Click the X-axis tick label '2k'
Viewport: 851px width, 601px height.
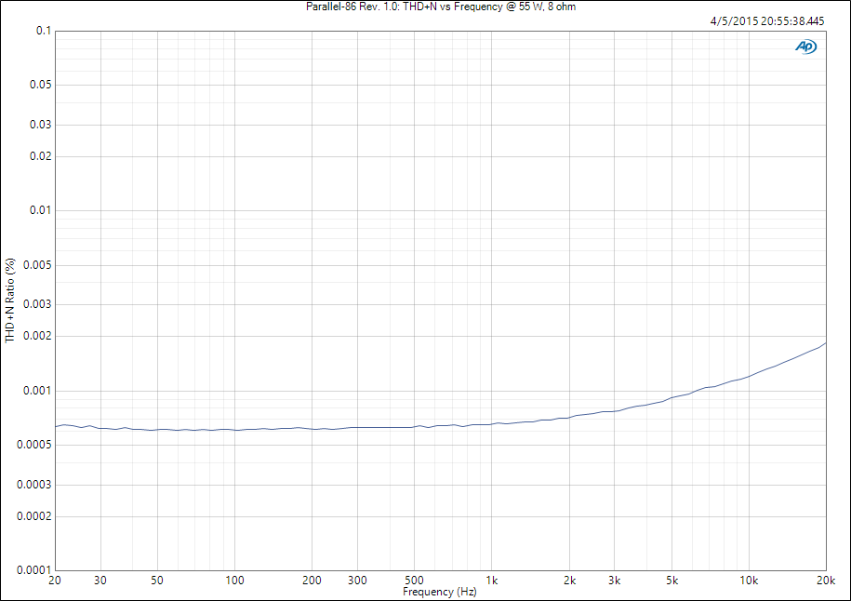tap(569, 581)
